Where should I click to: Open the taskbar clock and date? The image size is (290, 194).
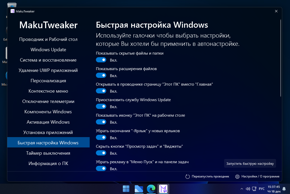(x=274, y=189)
